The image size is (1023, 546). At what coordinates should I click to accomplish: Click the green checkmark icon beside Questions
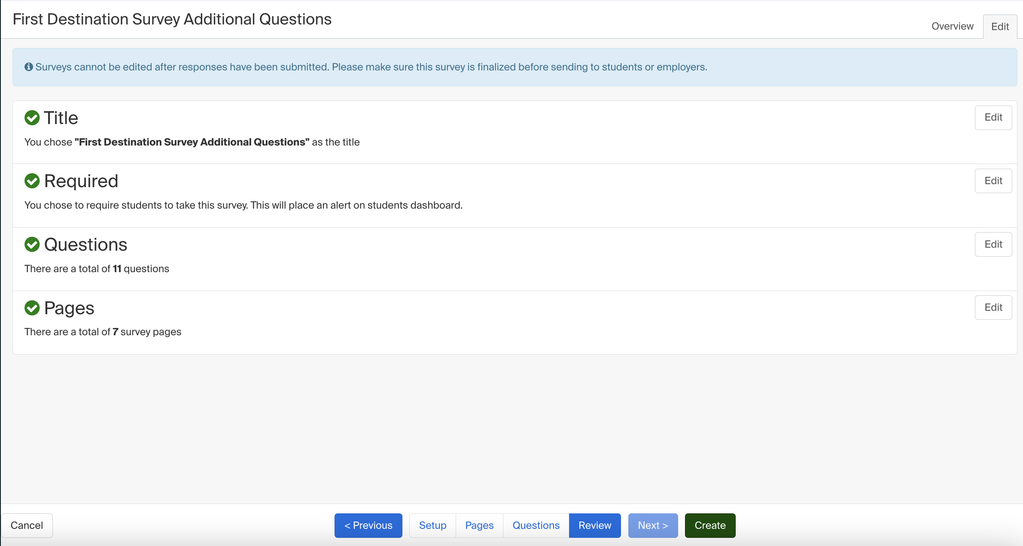click(32, 244)
